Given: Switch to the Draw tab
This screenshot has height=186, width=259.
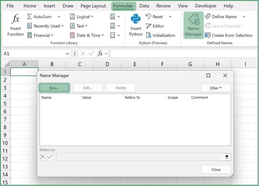Looking at the screenshot, I should [x=68, y=6].
